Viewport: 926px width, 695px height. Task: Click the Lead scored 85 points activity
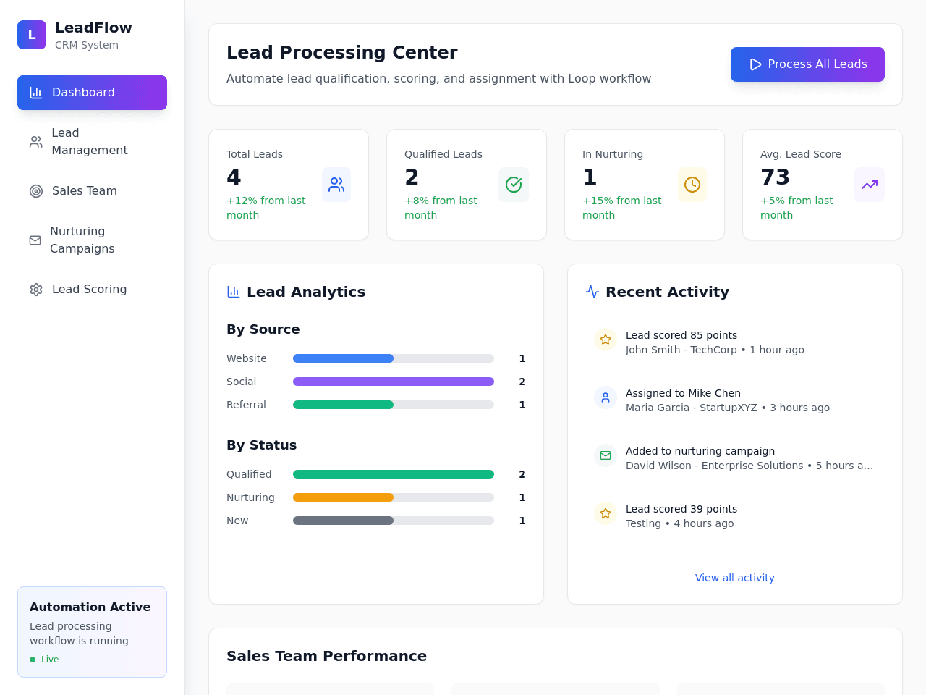[x=735, y=342]
